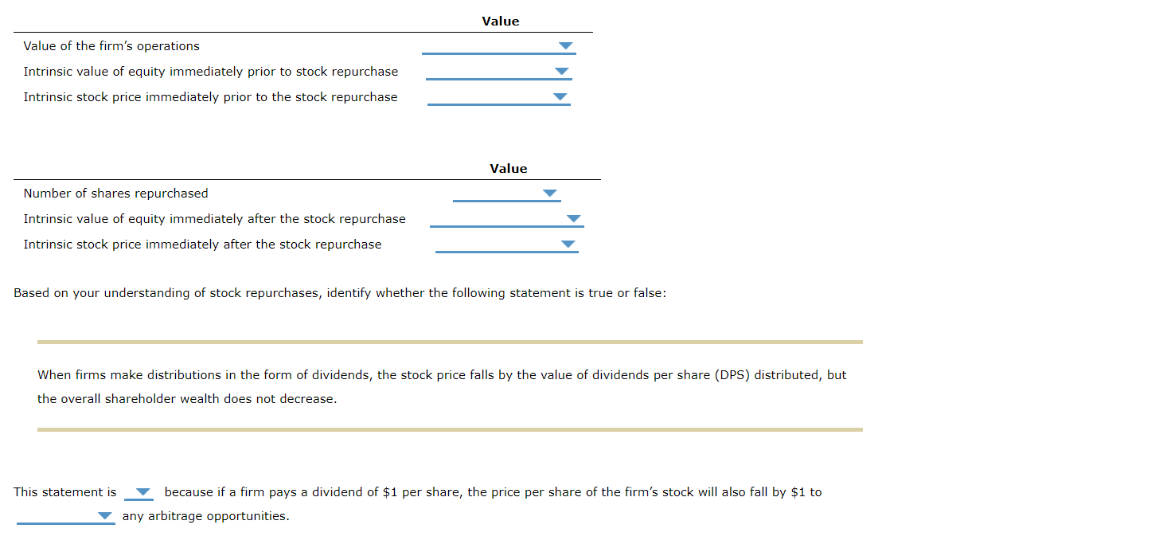Viewport: 1167px width, 548px height.
Task: Select the dividend distributions statement text
Action: [441, 386]
